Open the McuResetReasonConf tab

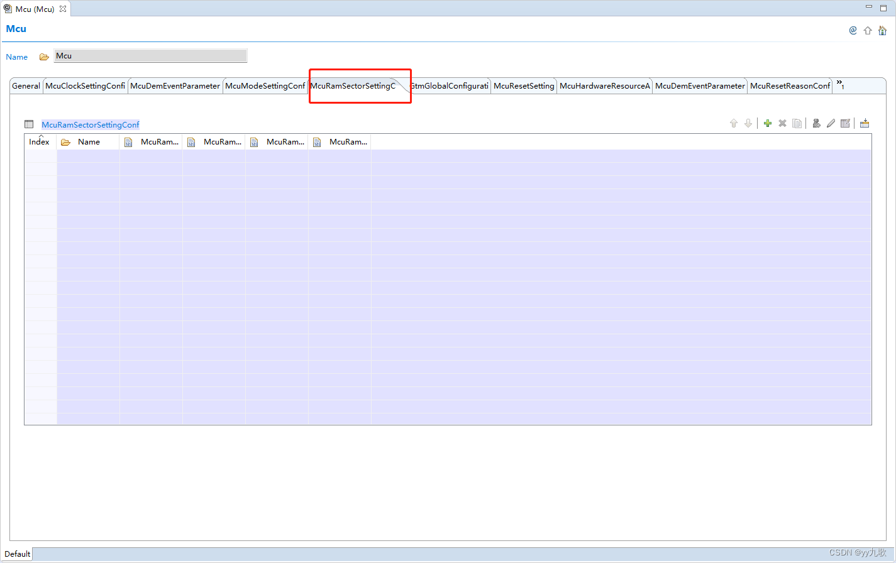click(790, 86)
